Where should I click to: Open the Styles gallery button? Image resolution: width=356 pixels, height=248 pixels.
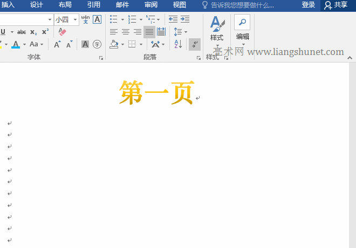[217, 30]
